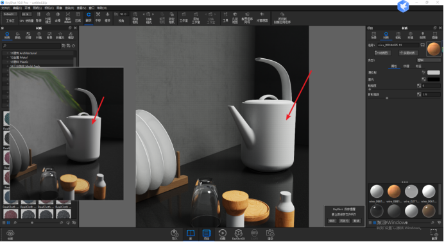The image size is (444, 242).
Task: Open the Diffuse options icon beside swatch
Action: (423, 72)
